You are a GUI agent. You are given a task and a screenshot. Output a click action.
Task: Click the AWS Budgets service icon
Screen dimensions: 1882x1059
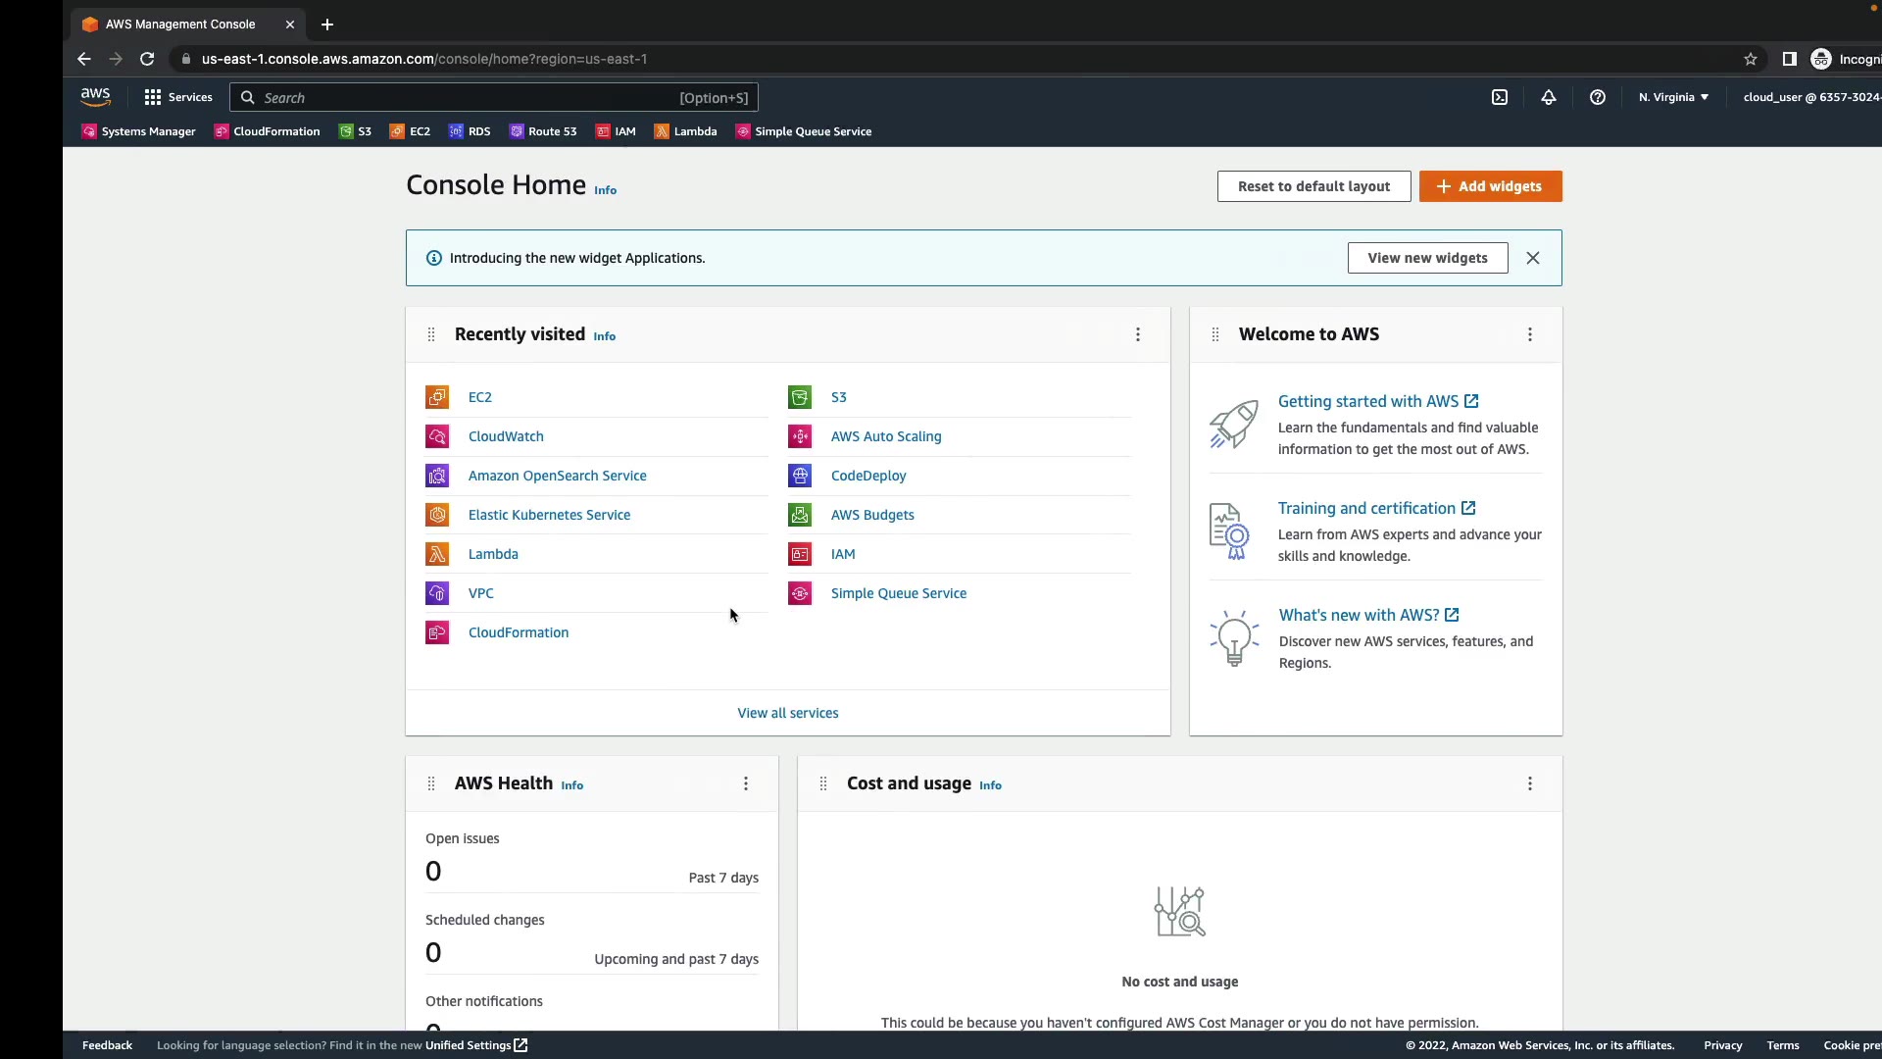(x=800, y=515)
